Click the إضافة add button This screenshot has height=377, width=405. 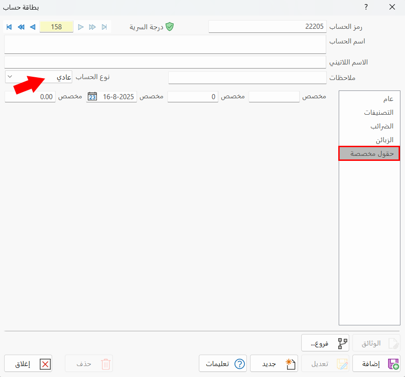376,364
